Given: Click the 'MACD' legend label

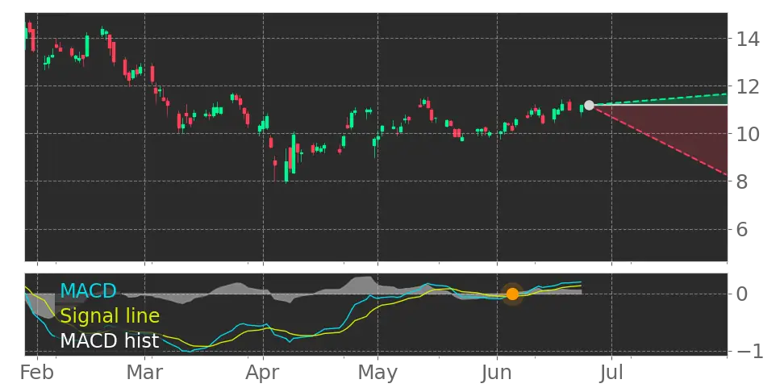Looking at the screenshot, I should coord(89,291).
